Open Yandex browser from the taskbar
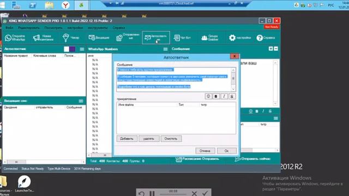Image resolution: width=349 pixels, height=196 pixels. [65, 5]
